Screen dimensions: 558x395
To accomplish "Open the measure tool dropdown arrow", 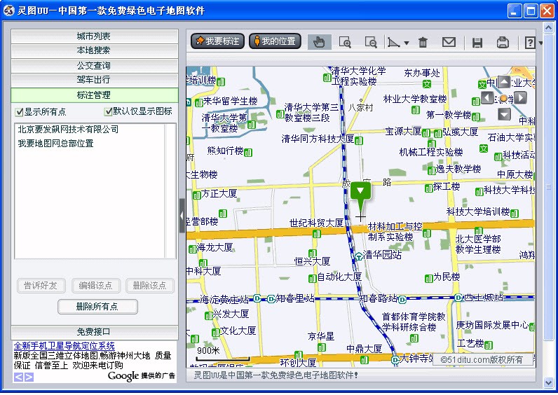I will [x=406, y=43].
